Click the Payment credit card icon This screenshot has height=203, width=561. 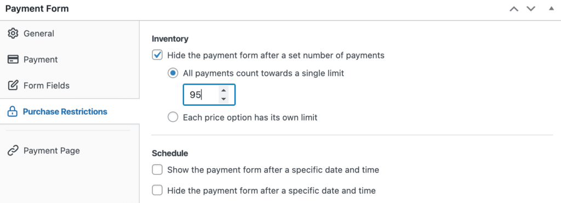pyautogui.click(x=13, y=59)
